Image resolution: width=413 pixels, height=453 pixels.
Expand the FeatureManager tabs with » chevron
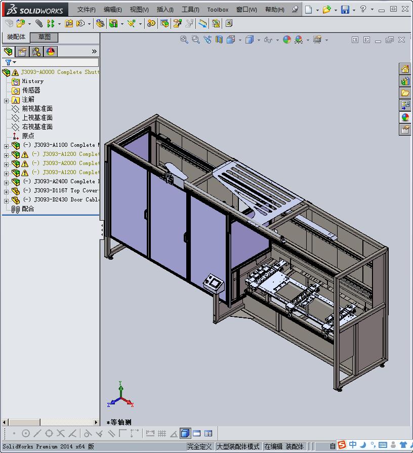94,52
